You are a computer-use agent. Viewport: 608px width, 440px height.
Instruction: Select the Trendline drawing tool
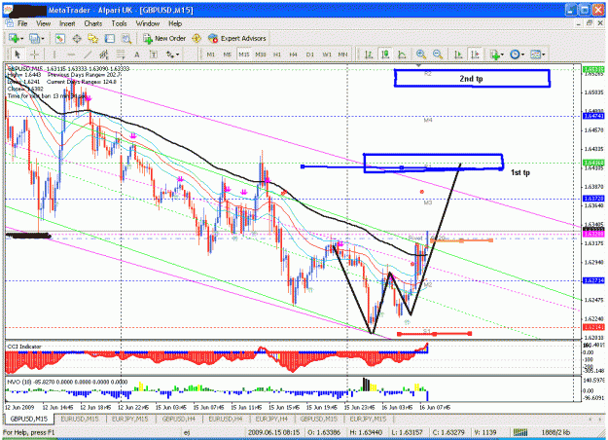point(88,55)
